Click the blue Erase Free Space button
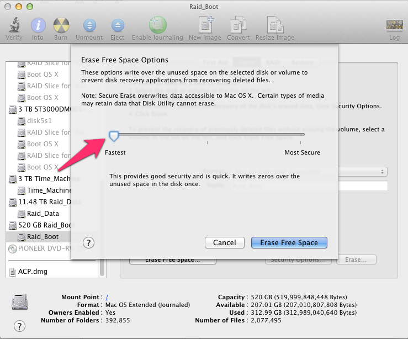Screen dimensions: 408x339 click(x=289, y=243)
